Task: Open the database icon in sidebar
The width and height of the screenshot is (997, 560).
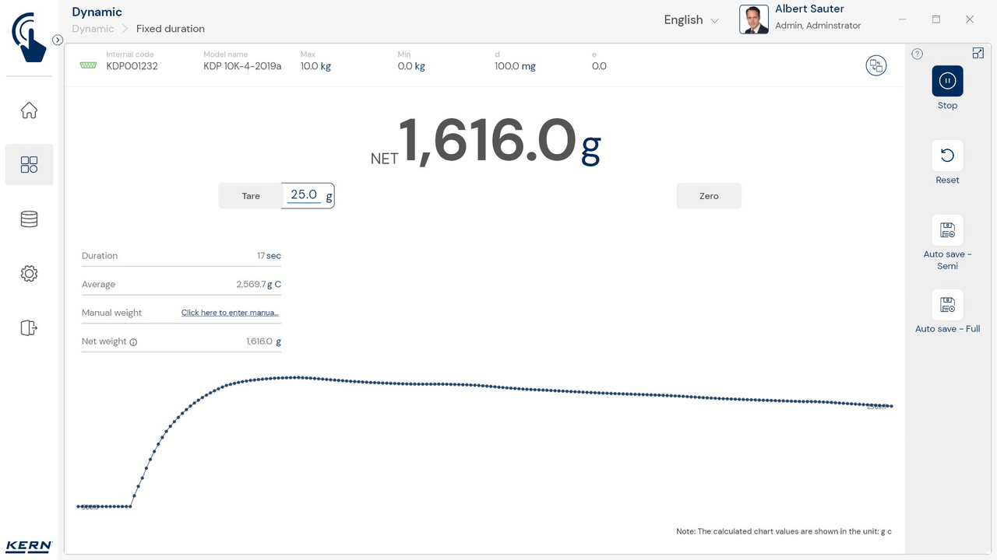Action: (x=29, y=219)
